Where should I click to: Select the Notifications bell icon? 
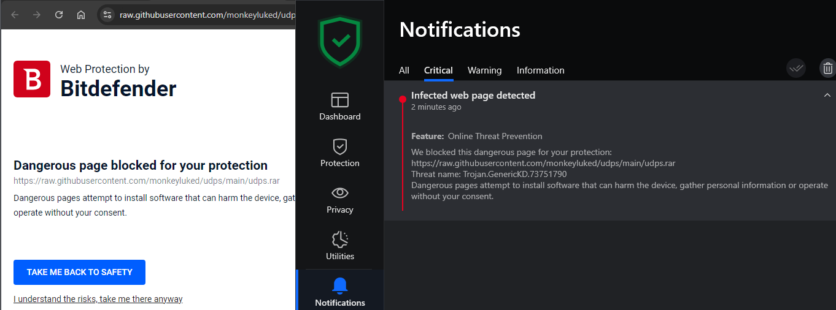[339, 285]
